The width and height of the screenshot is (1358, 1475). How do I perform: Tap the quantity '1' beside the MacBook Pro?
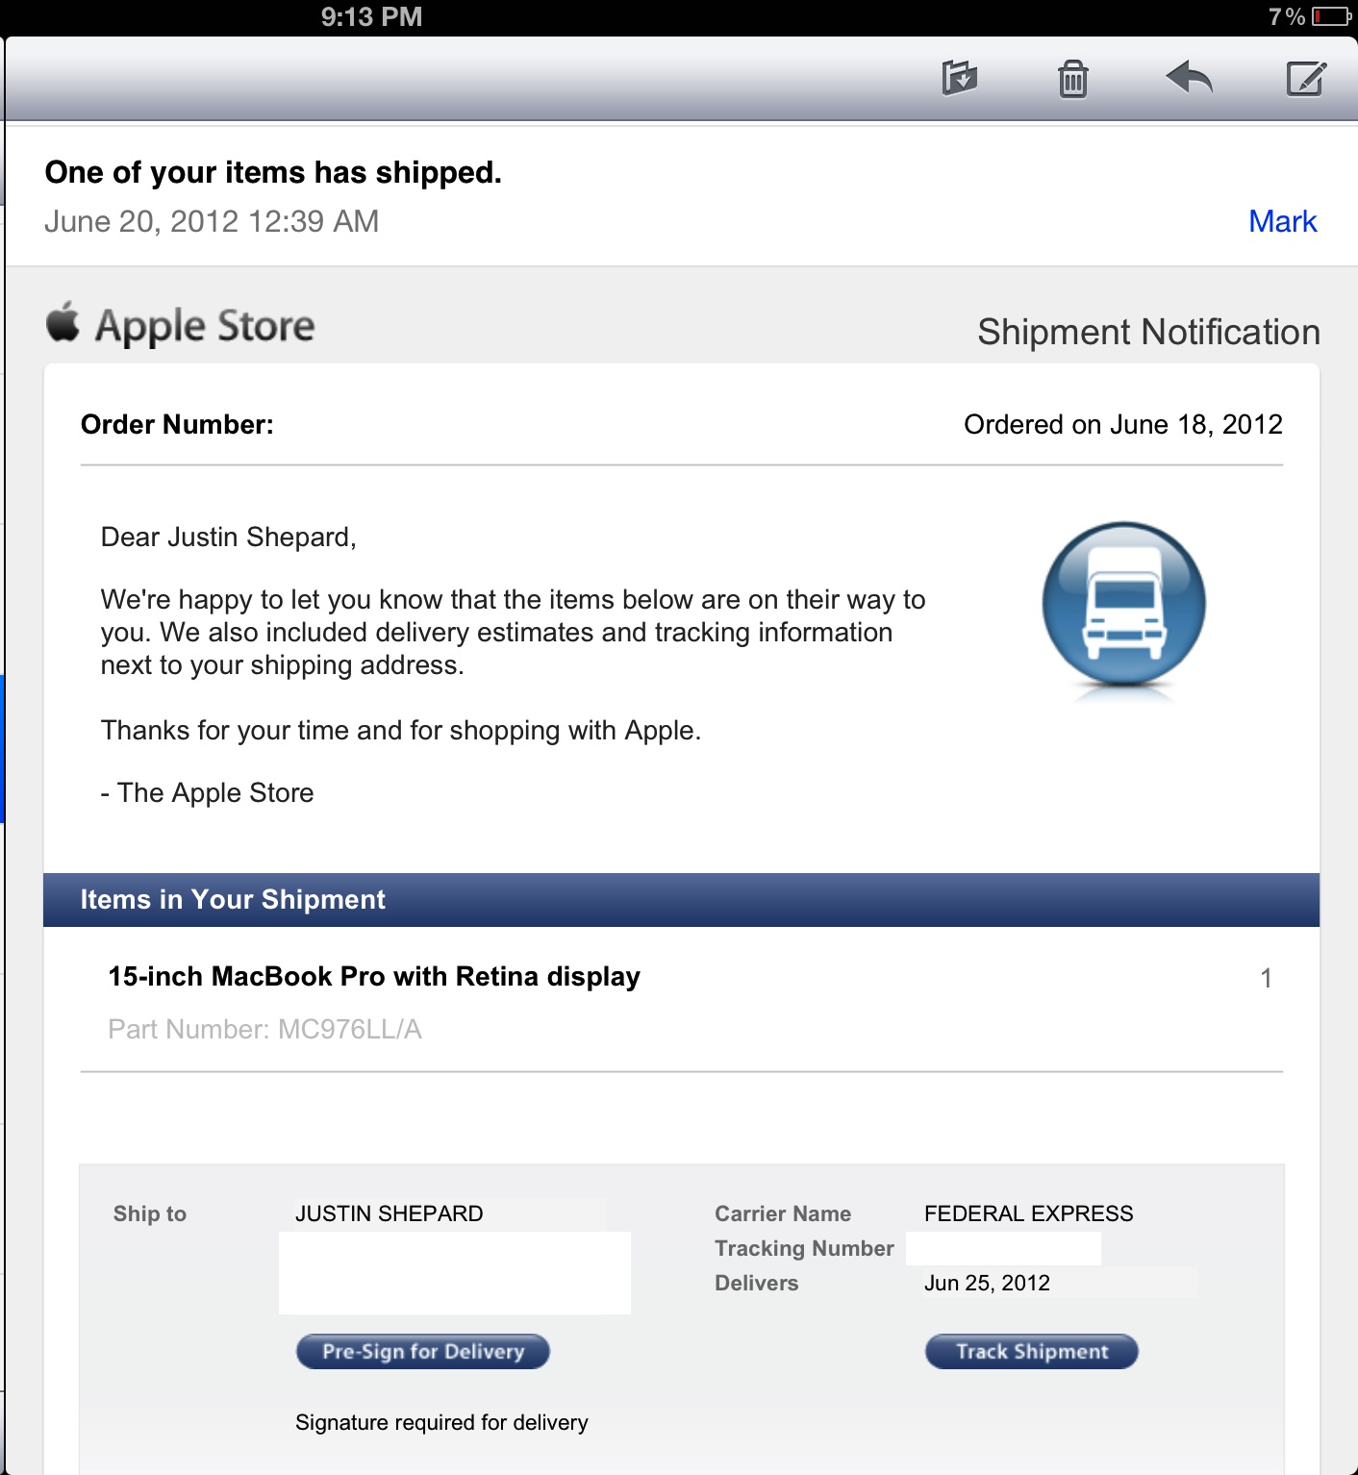[x=1267, y=978]
